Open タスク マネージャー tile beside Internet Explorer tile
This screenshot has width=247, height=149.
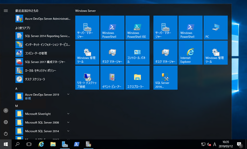click(165, 52)
